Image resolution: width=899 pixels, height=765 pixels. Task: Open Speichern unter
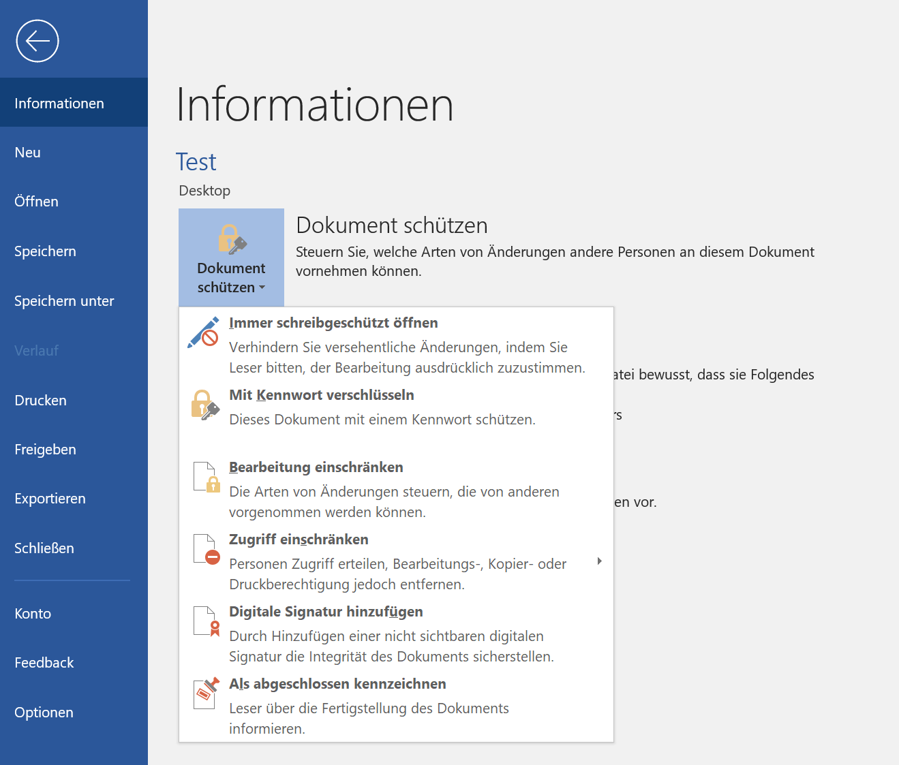tap(74, 301)
